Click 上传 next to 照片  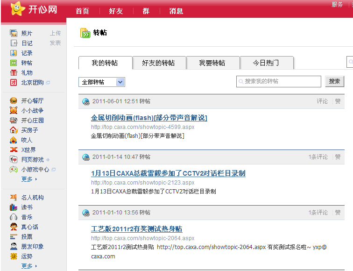(55, 33)
